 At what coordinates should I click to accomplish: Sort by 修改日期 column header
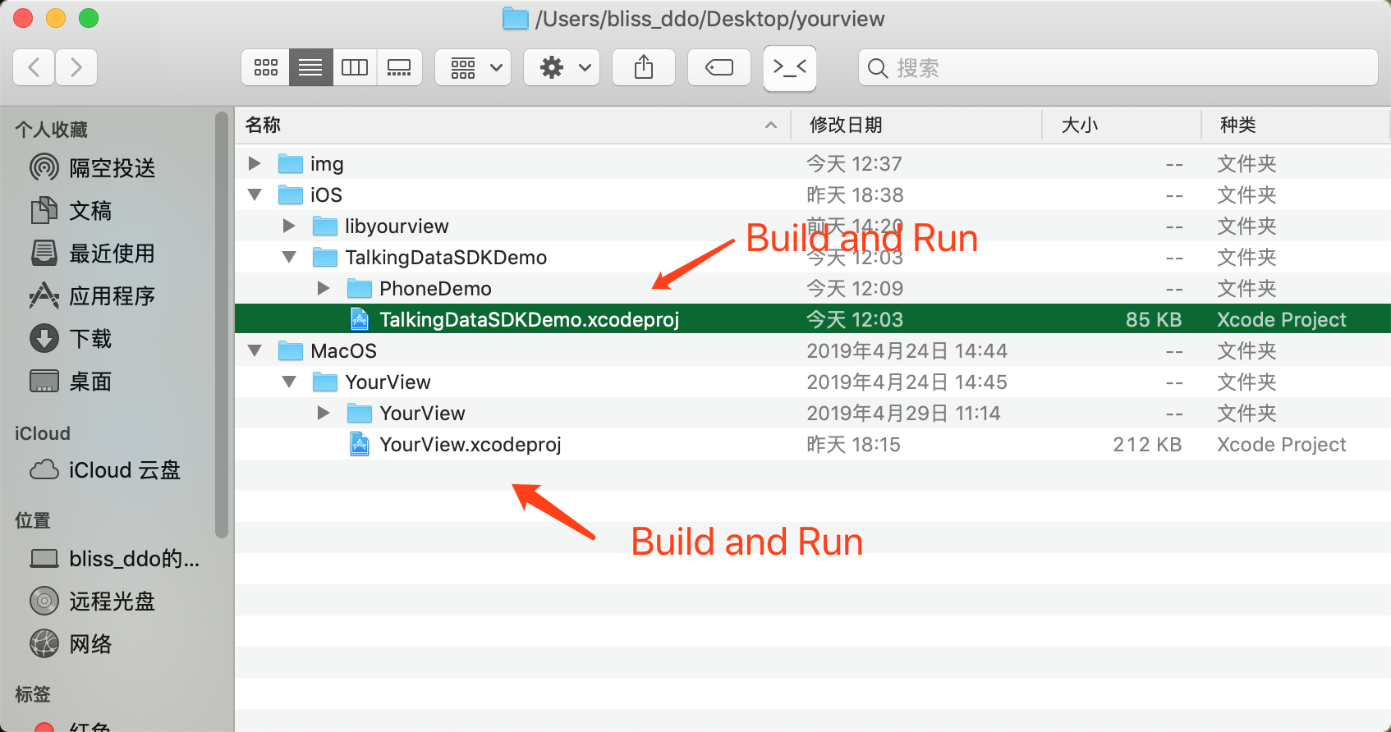(916, 125)
